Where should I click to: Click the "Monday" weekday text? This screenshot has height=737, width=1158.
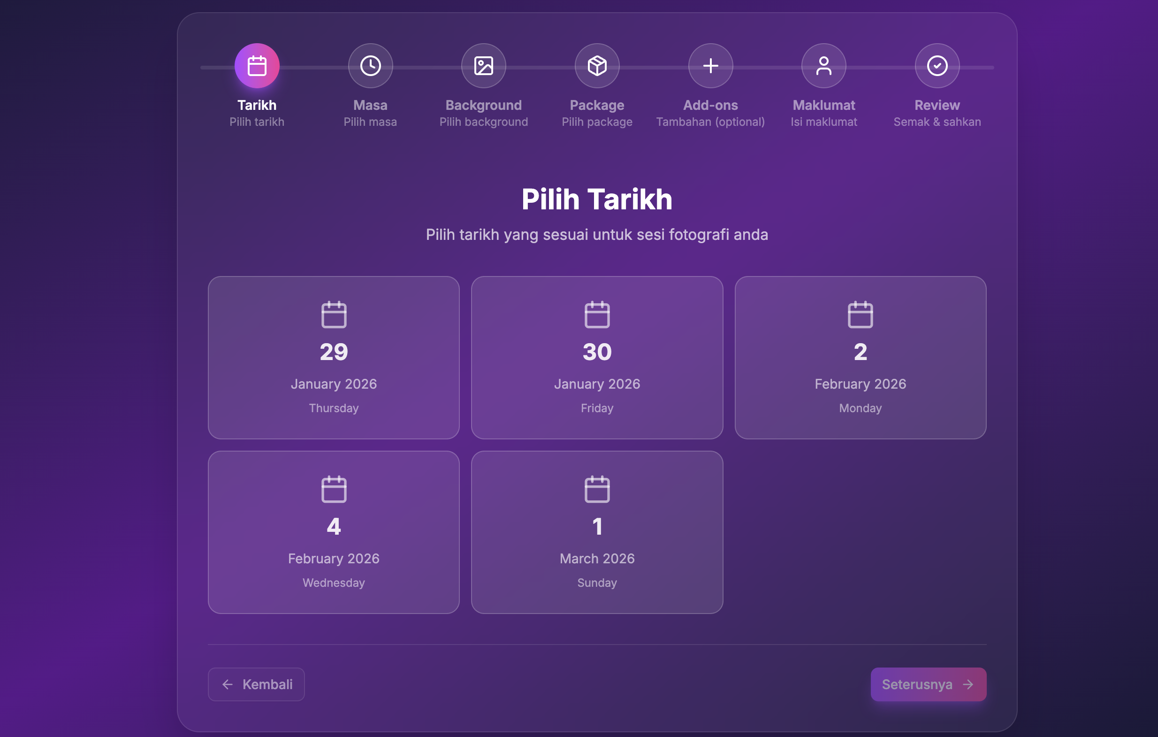pyautogui.click(x=861, y=408)
